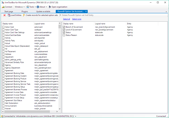
Task: Click the XrmToolBox title bar logo
Action: pyautogui.click(x=3, y=2)
